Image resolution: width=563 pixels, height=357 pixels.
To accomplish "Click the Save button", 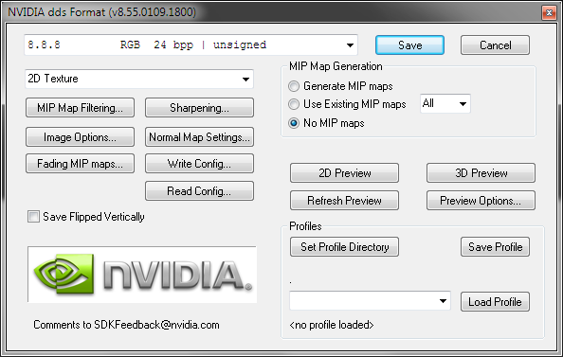I will (x=409, y=45).
